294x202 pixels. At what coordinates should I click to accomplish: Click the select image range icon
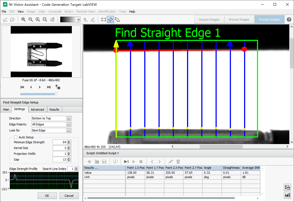coord(58,87)
